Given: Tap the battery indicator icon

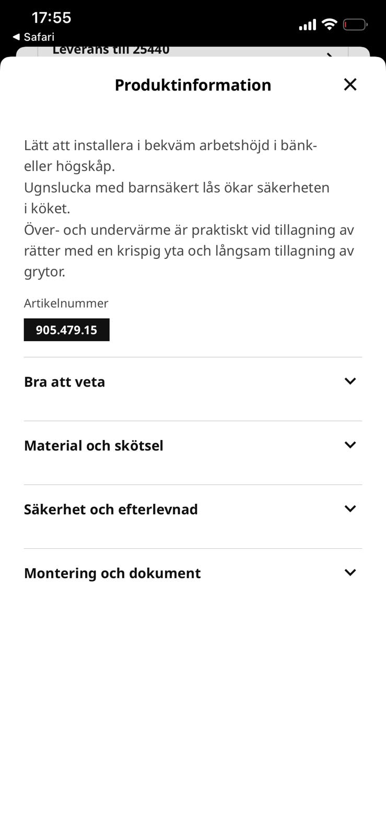Looking at the screenshot, I should 355,25.
